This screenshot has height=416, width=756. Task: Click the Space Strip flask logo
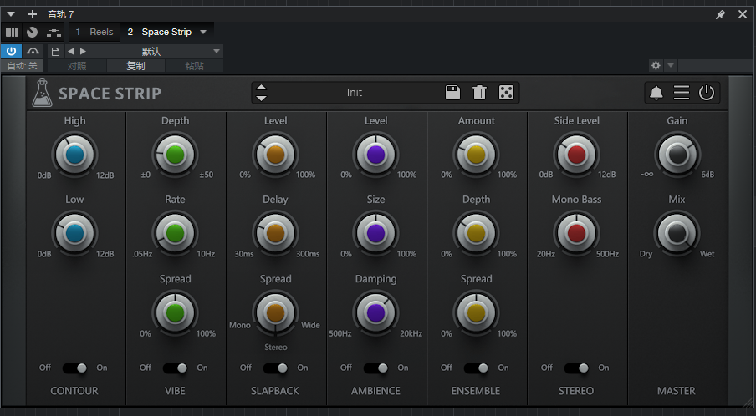(42, 93)
